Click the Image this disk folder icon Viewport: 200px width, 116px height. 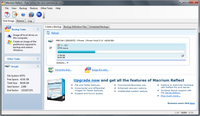pyautogui.click(x=88, y=70)
